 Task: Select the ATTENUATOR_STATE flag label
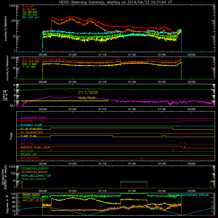tap(33, 118)
